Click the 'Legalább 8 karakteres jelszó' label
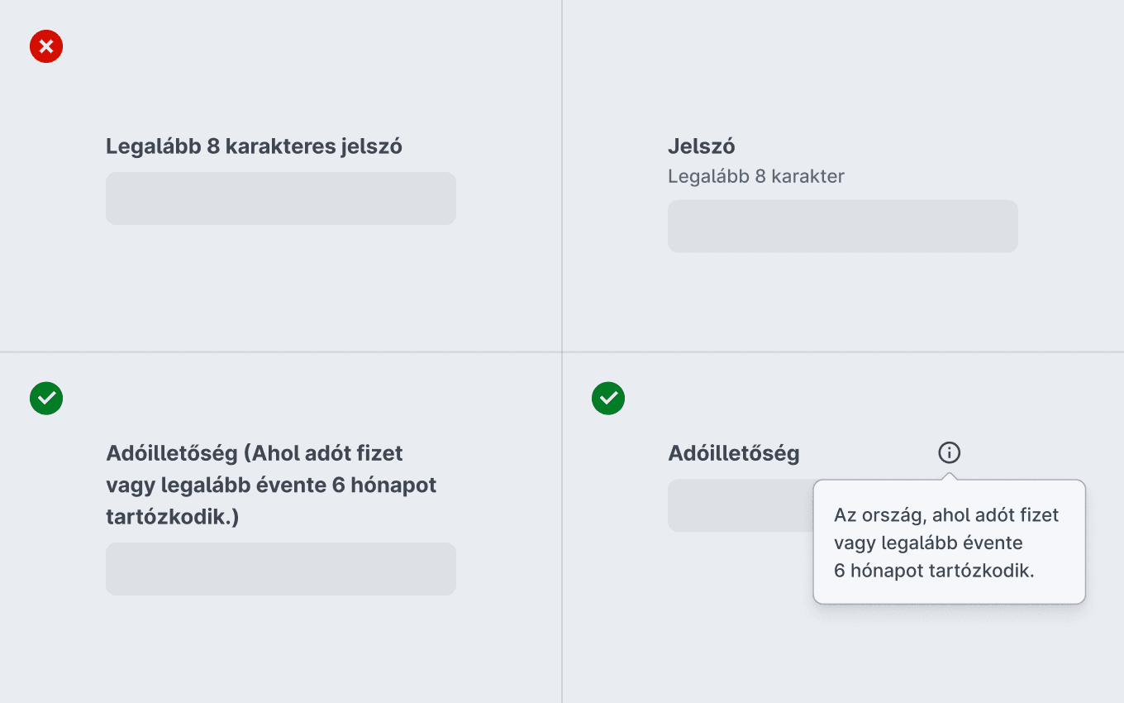Viewport: 1124px width, 703px height. click(x=254, y=146)
